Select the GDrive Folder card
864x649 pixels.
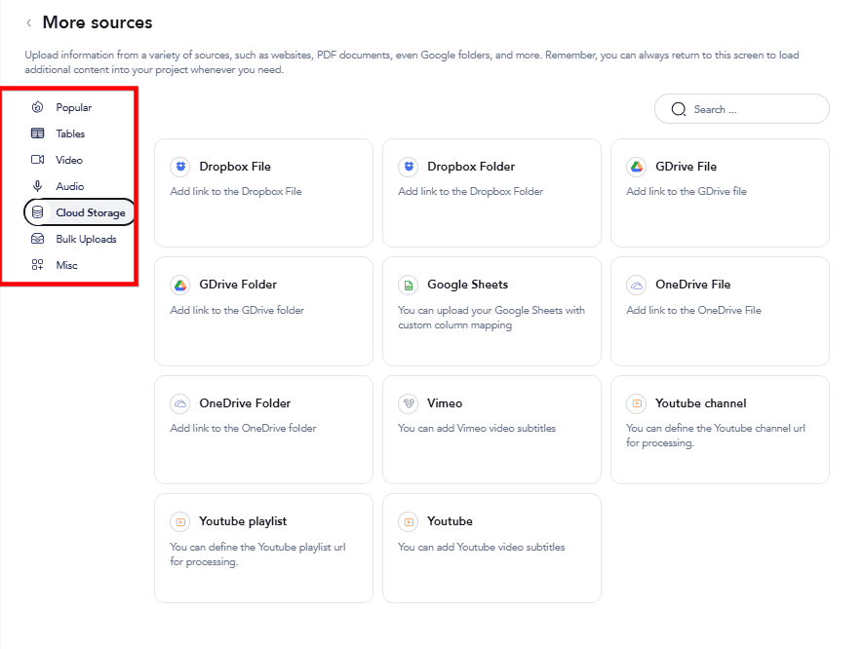click(x=263, y=312)
